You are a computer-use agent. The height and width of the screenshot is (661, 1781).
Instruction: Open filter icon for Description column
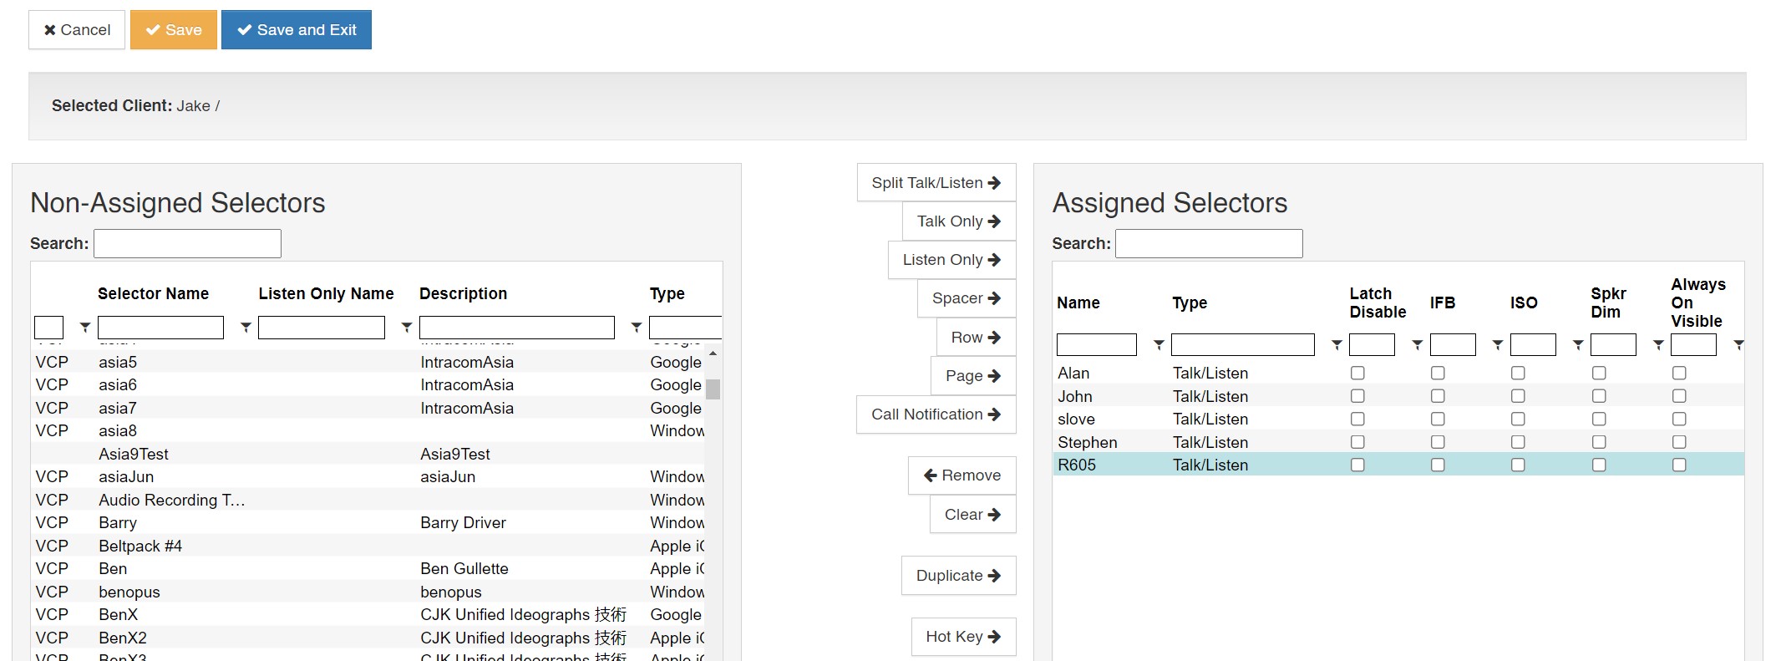[637, 328]
